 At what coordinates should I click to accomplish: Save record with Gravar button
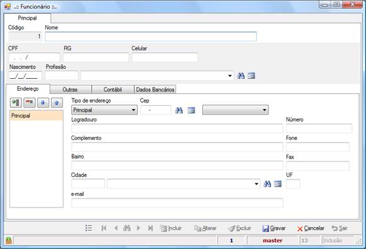click(x=274, y=228)
